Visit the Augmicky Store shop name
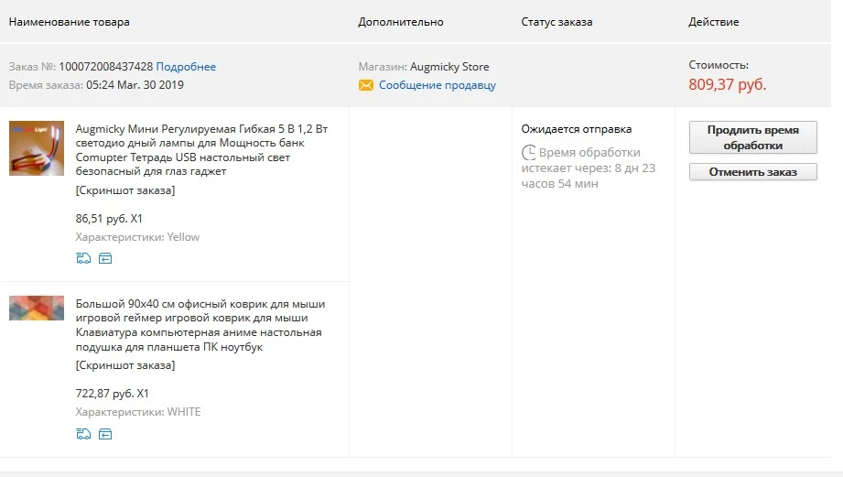The image size is (843, 477). click(x=449, y=67)
